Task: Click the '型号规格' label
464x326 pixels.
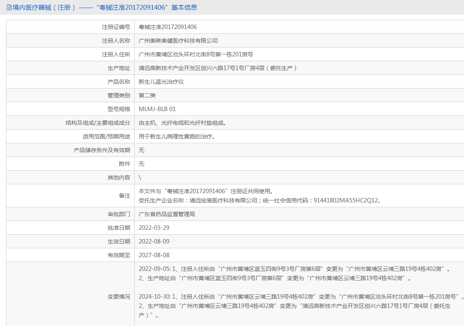Action: pyautogui.click(x=119, y=109)
